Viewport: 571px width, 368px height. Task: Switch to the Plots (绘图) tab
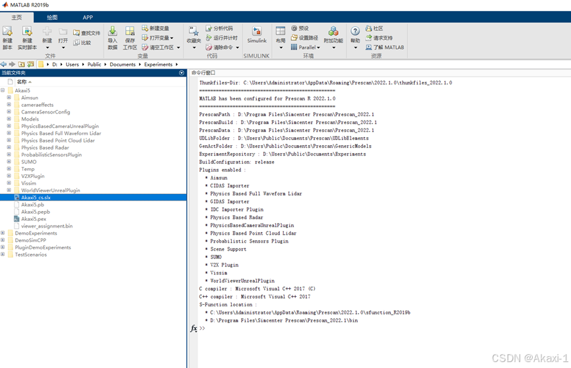tap(52, 17)
